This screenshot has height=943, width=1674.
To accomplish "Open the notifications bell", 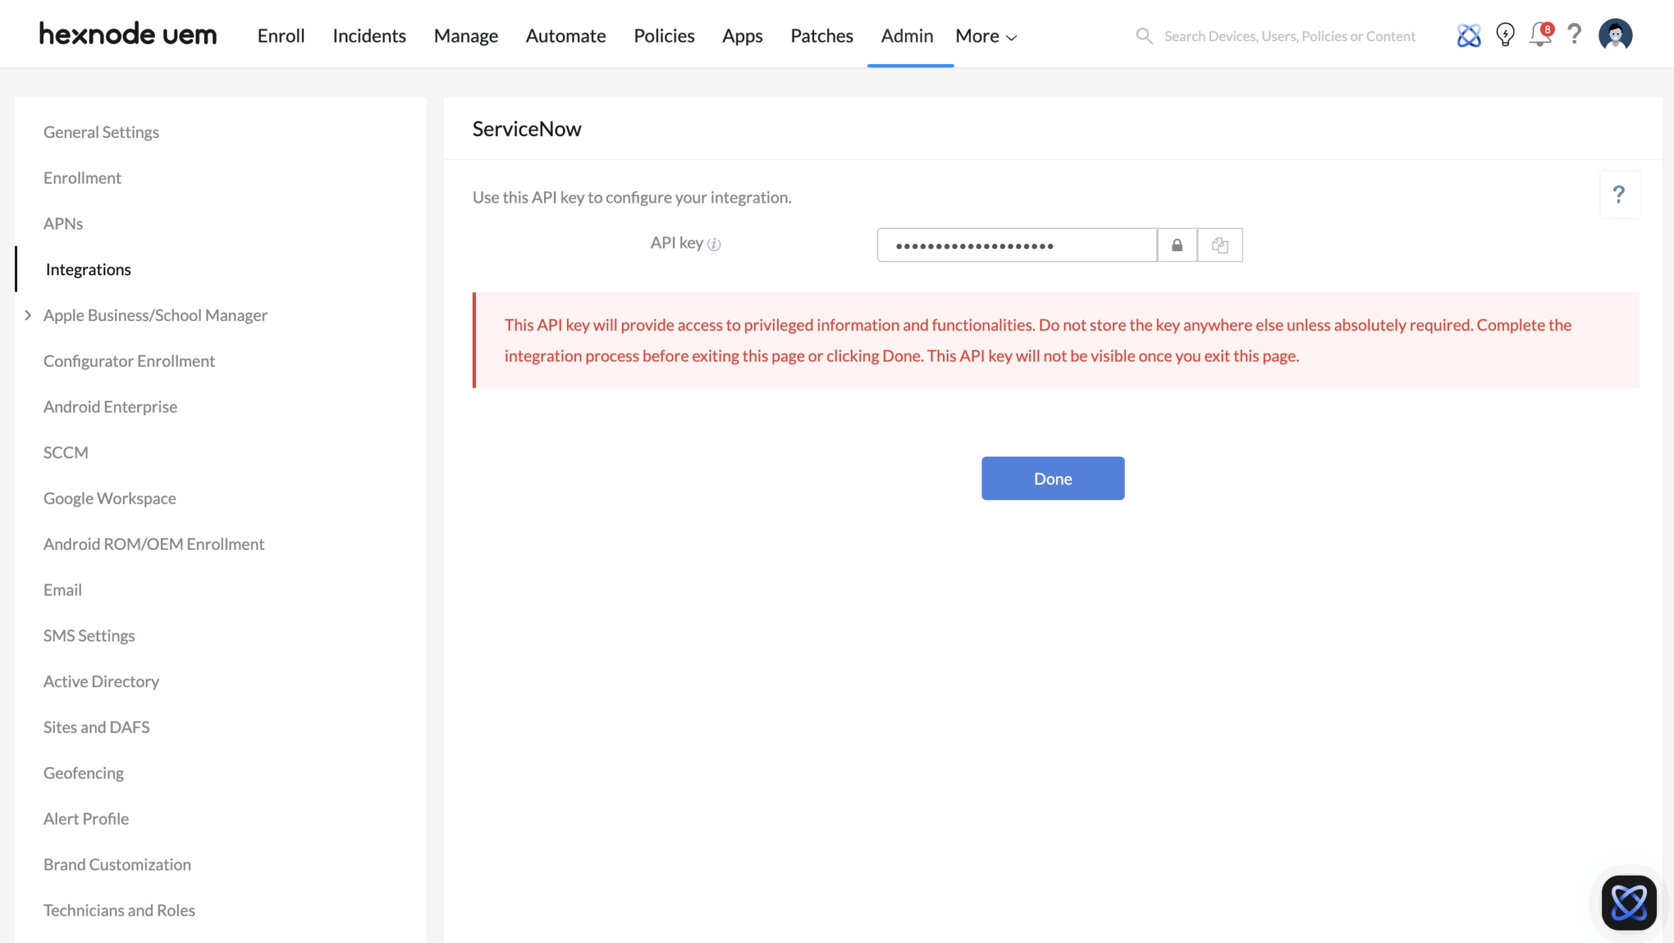I will tap(1539, 35).
